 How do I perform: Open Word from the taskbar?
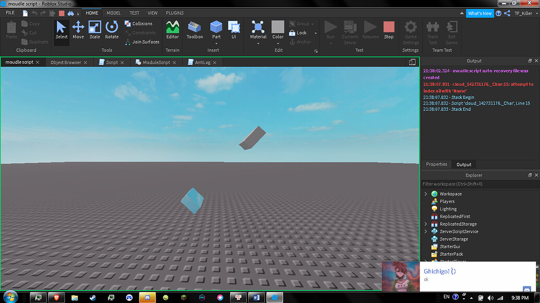click(256, 297)
